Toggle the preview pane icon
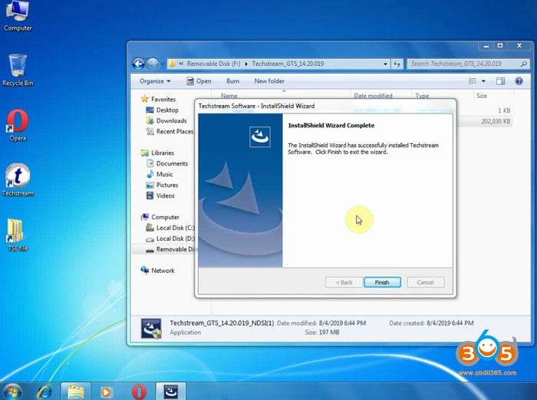537x400 pixels. click(x=500, y=81)
